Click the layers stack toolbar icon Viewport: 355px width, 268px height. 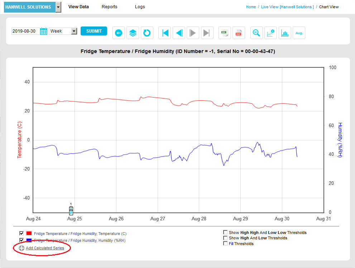(133, 33)
